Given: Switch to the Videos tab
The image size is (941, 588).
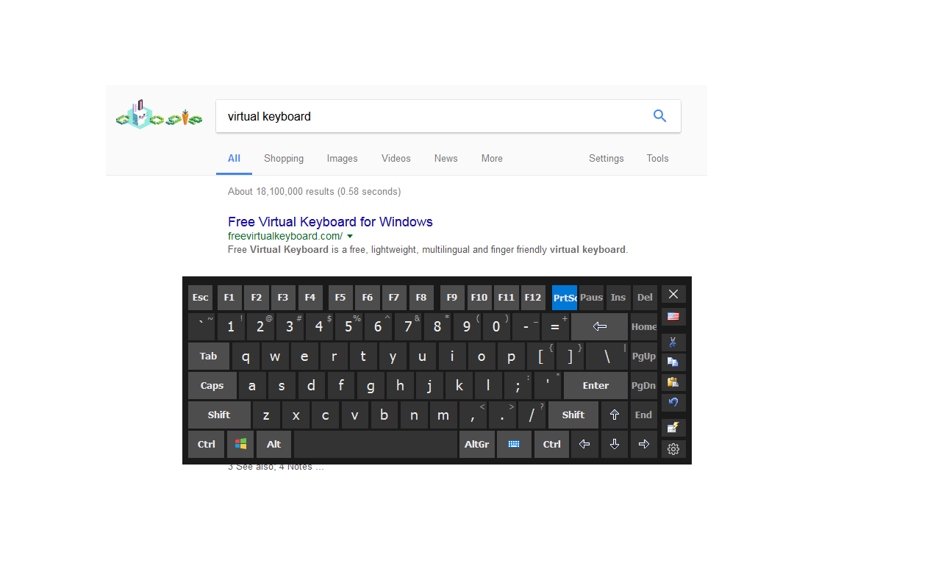Looking at the screenshot, I should (396, 158).
